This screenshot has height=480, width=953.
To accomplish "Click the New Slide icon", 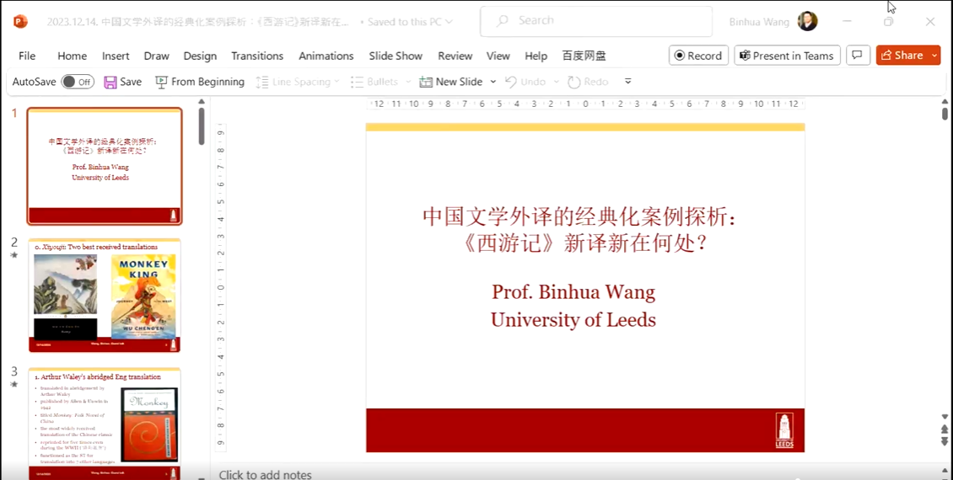I will [426, 82].
